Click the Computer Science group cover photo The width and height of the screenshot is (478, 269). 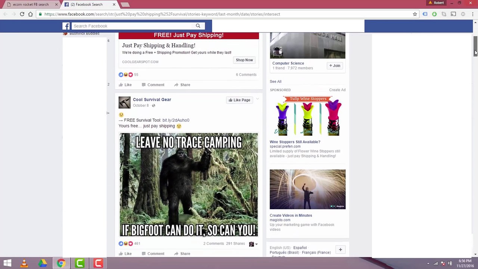[x=308, y=46]
